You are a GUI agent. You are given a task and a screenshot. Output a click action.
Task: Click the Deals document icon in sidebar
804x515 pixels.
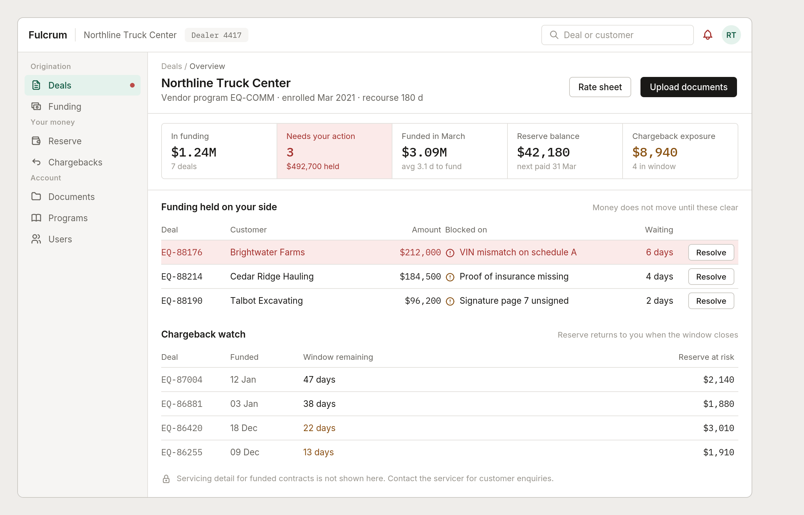(x=36, y=85)
